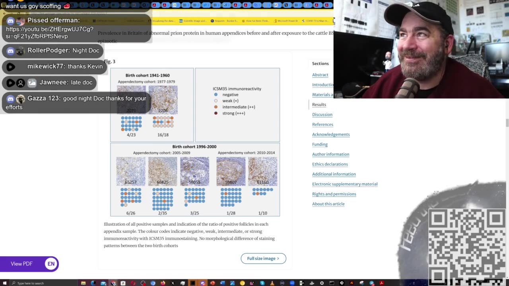The height and width of the screenshot is (286, 509).
Task: Open the Ethics declarations link
Action: pos(330,164)
